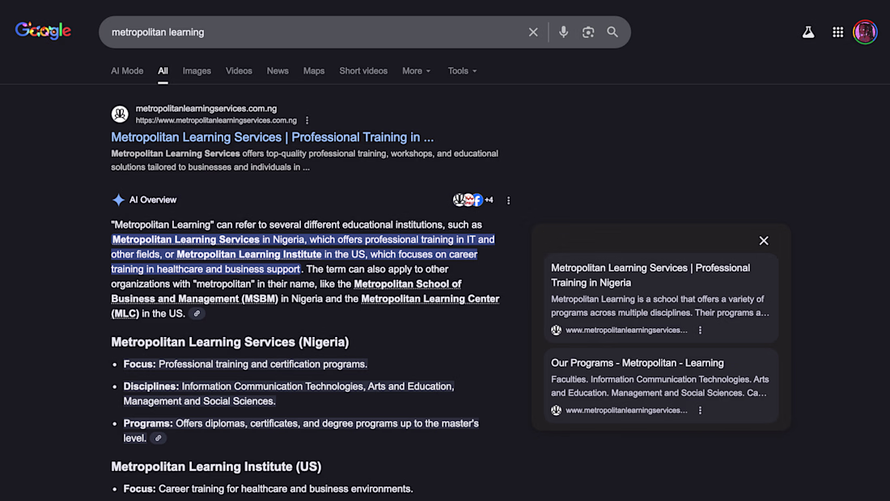Open Metropolitan Learning Services link in overview

185,239
